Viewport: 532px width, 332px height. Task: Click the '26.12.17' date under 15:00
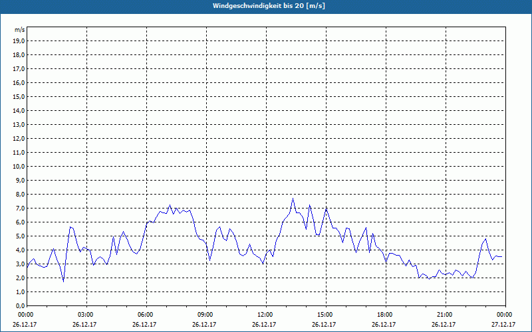click(324, 324)
